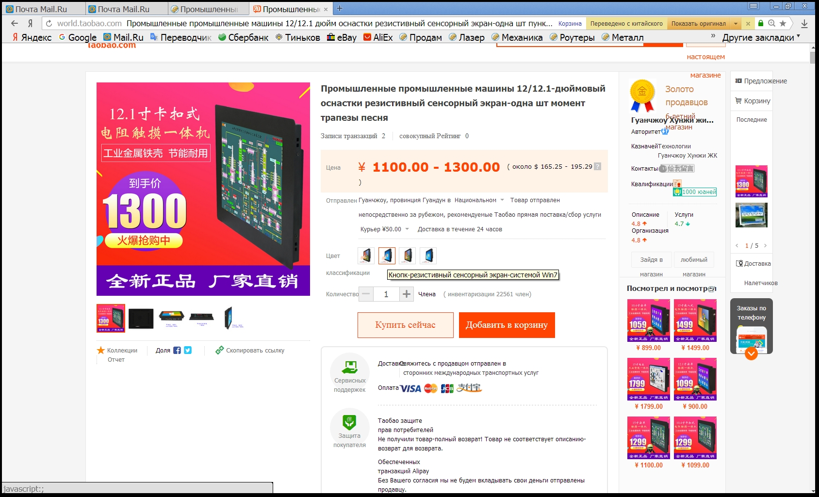Share product via Facebook icon
Image resolution: width=819 pixels, height=497 pixels.
click(177, 350)
